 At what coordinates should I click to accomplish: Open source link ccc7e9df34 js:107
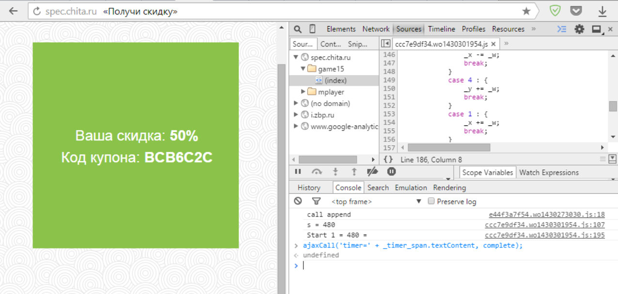[x=544, y=225]
